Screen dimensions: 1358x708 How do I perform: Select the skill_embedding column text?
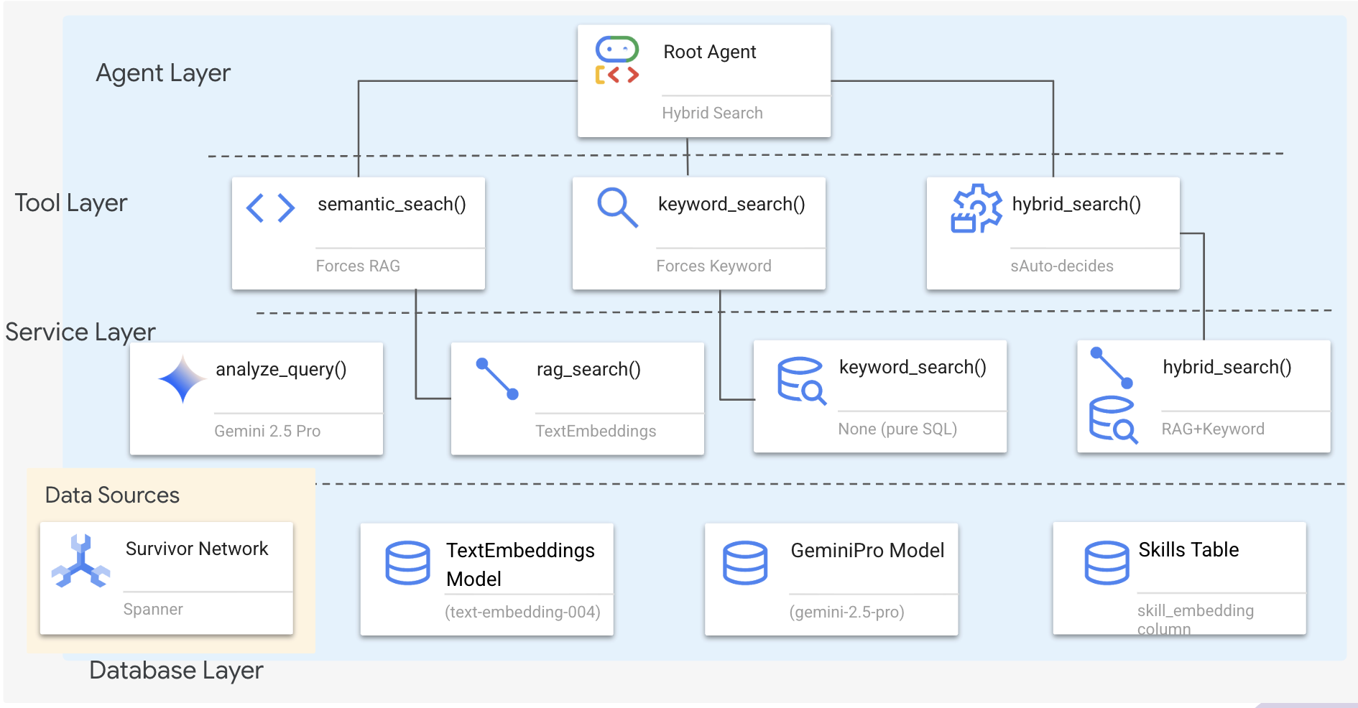point(1195,619)
